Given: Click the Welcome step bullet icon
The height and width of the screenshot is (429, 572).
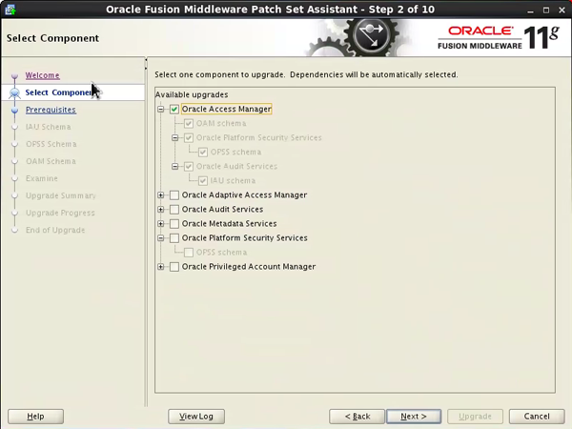Looking at the screenshot, I should click(x=14, y=76).
